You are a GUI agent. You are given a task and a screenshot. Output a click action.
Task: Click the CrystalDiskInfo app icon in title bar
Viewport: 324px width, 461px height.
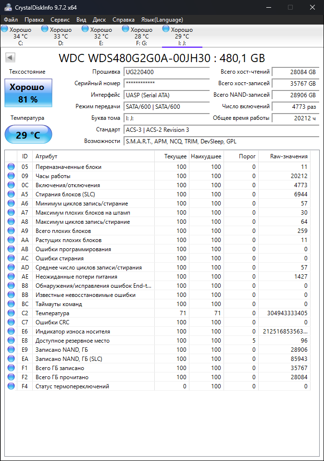[8, 7]
